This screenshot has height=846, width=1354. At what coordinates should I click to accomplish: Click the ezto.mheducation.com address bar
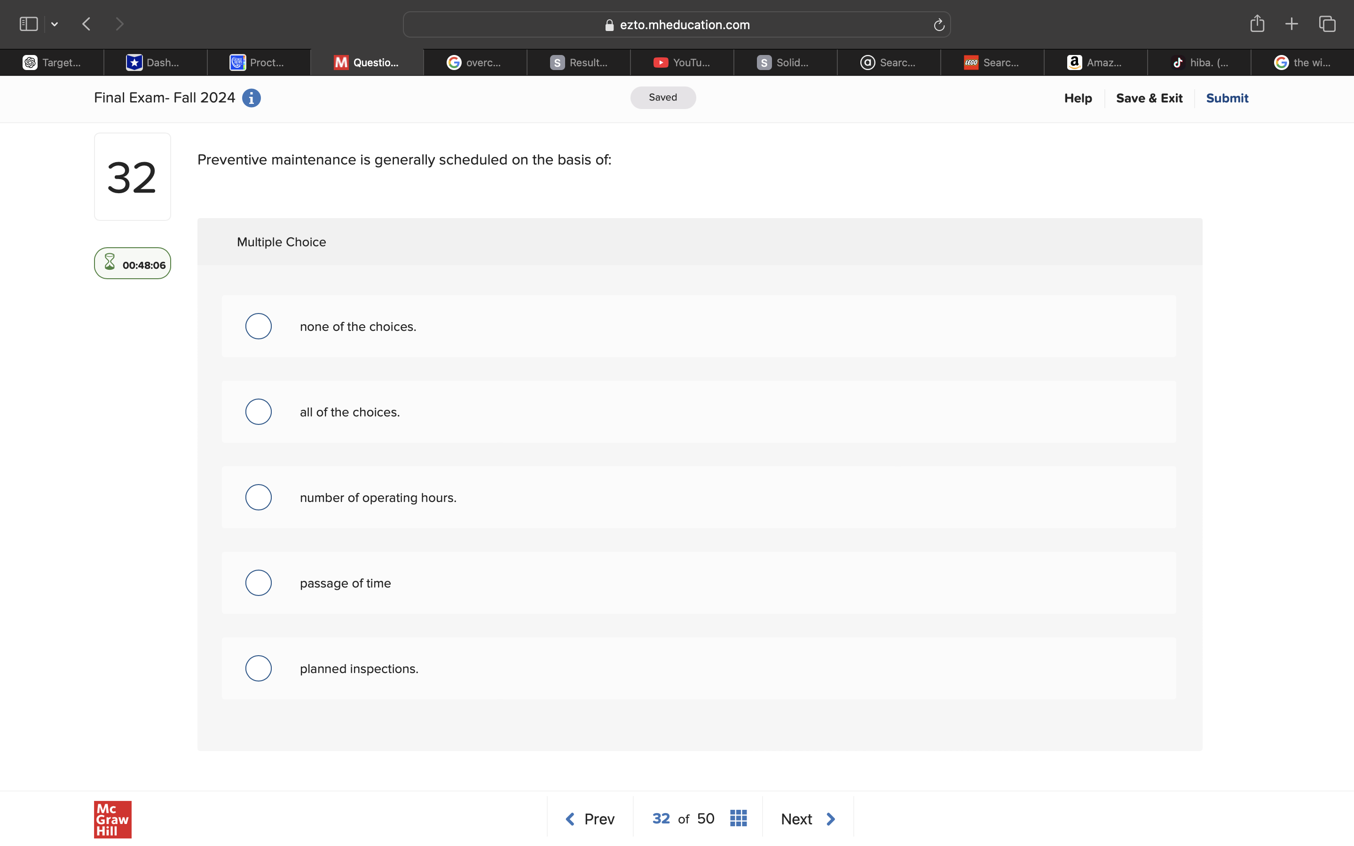click(677, 24)
